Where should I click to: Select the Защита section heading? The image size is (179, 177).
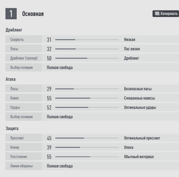12,128
